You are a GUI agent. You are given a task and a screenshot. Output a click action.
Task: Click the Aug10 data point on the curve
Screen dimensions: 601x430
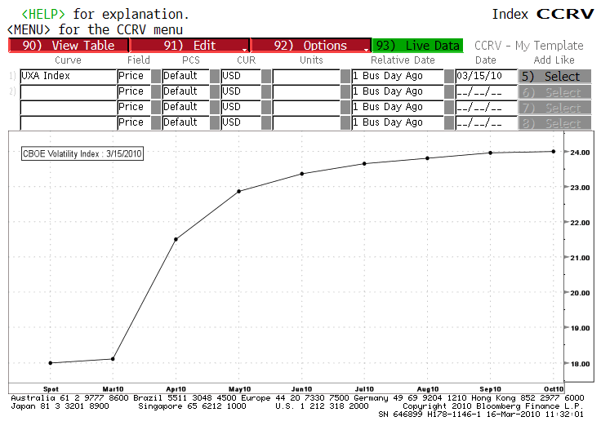point(427,158)
